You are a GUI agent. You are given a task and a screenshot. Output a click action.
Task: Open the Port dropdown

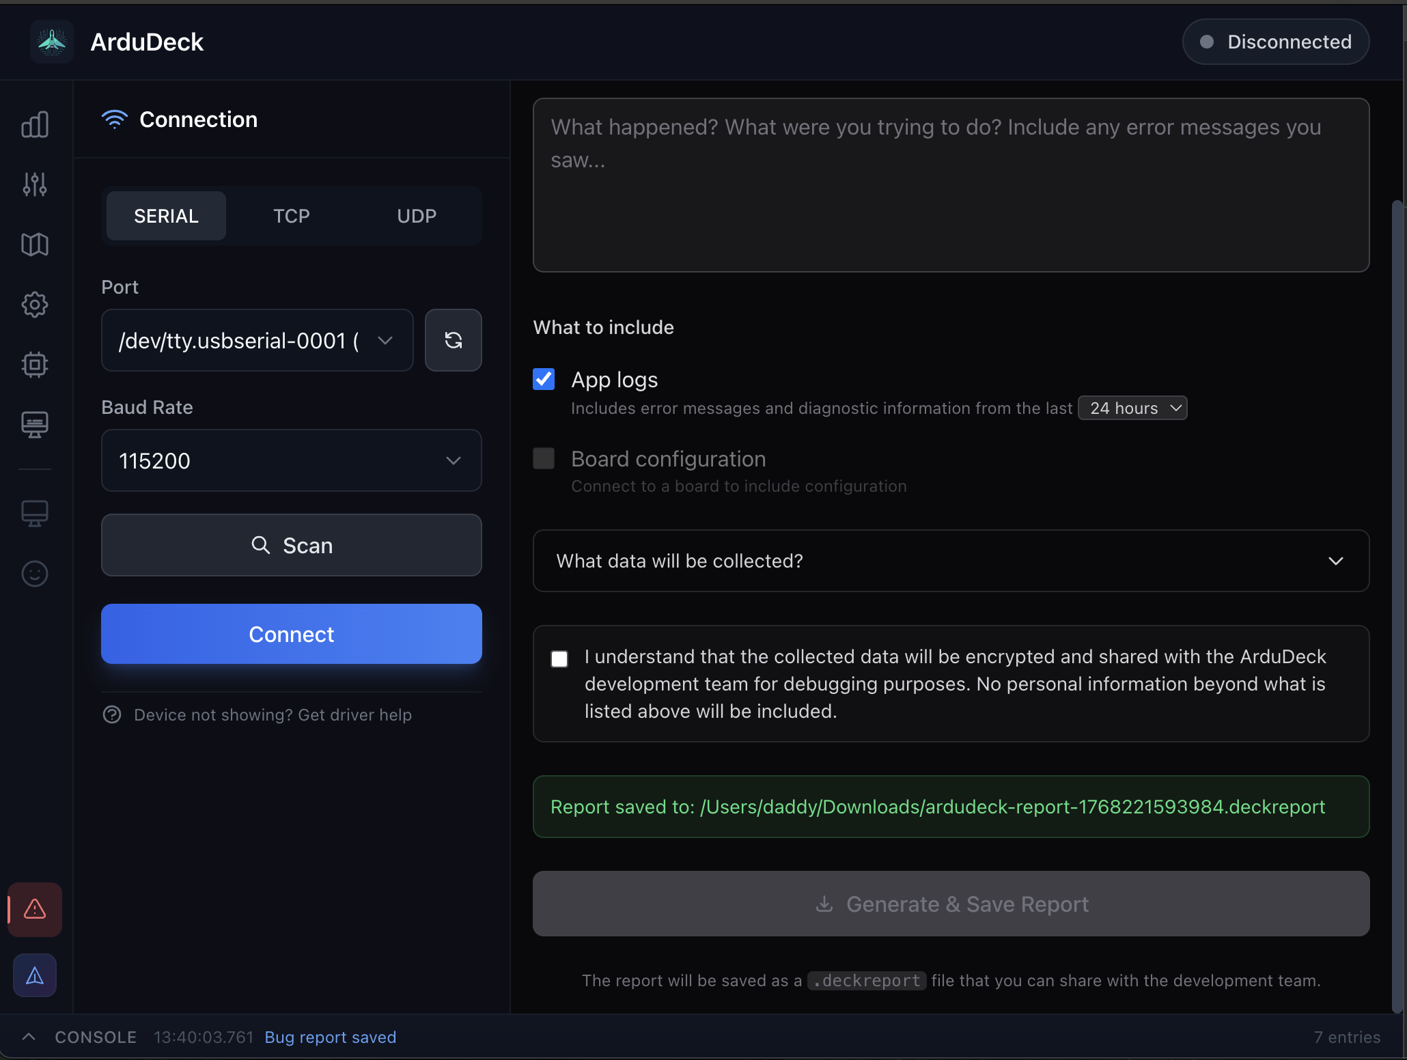pos(257,340)
